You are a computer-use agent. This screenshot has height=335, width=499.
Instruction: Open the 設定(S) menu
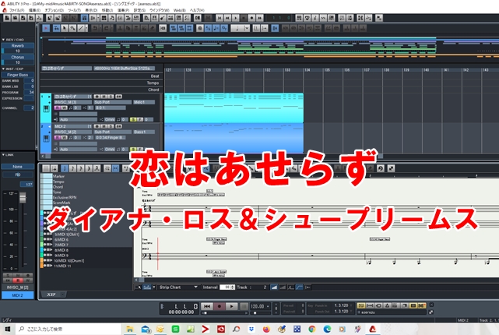click(x=139, y=10)
